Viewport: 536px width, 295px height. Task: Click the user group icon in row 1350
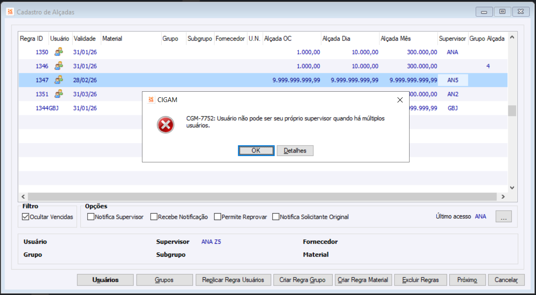58,52
